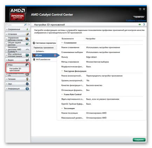152x148 pixels.
Task: Click the AMD Eyefinity icon
Action: (x=27, y=49)
